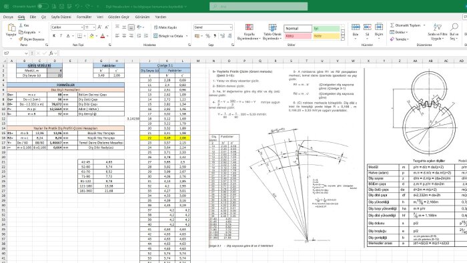
Task: Open Birleştir ve Ortala dropdown arrow
Action: click(187, 36)
